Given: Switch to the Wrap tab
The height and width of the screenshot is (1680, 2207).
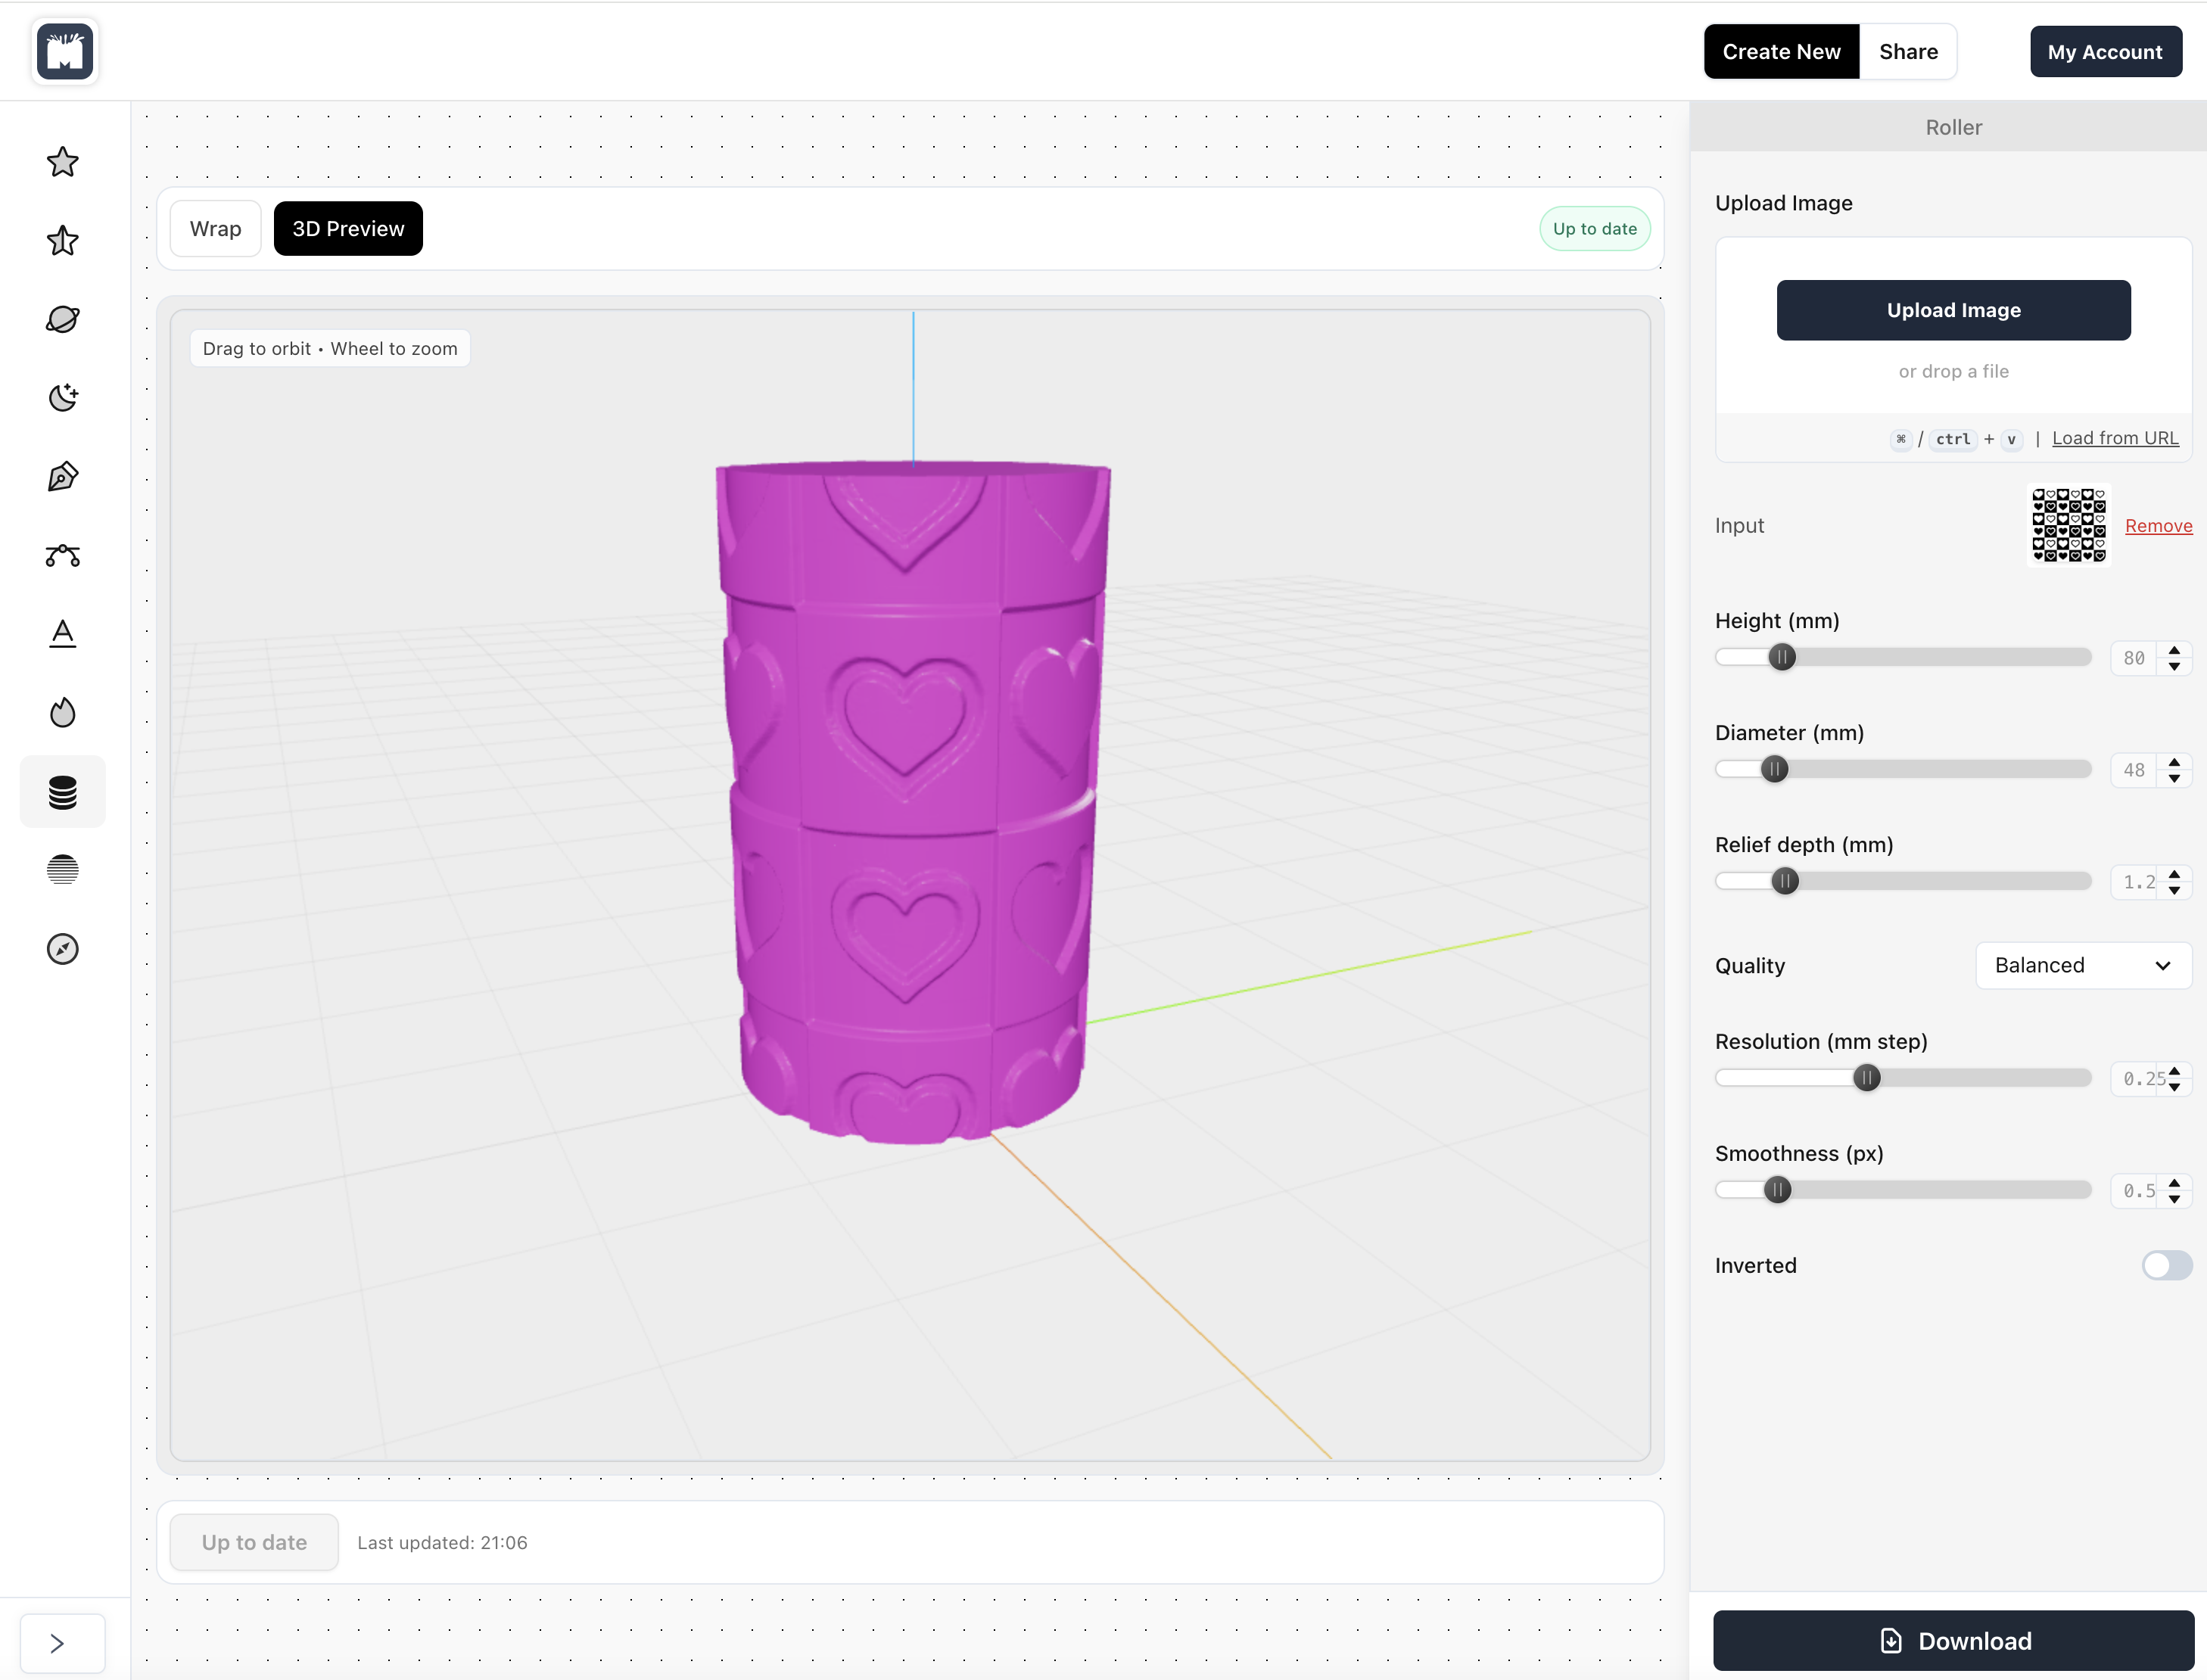Looking at the screenshot, I should [x=215, y=229].
